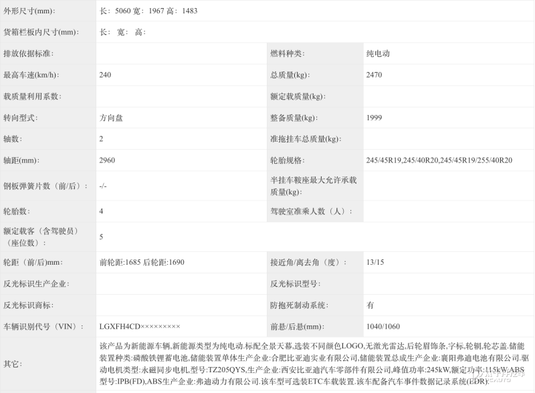The image size is (535, 393).
Task: Click the label '载质量利用系数:'
Action: point(32,96)
